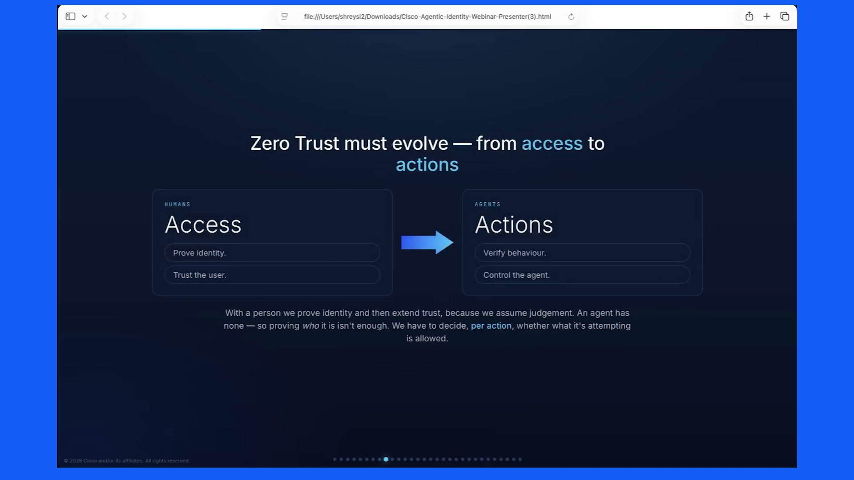The image size is (854, 480).
Task: Select the 'Prove identity.' pill
Action: click(272, 252)
